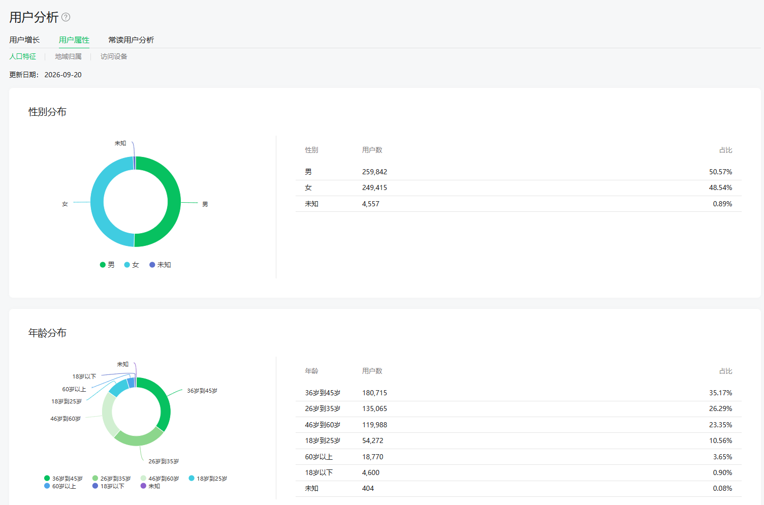Viewport: 764px width, 505px height.
Task: Toggle 26岁到35岁 legend item in age chart
Action: (112, 479)
